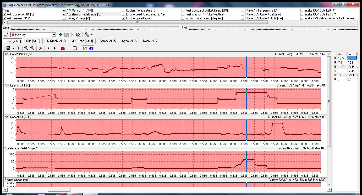Enable Intake Air Temperature (C) checkbox
This screenshot has height=195, width=362.
(x=243, y=10)
